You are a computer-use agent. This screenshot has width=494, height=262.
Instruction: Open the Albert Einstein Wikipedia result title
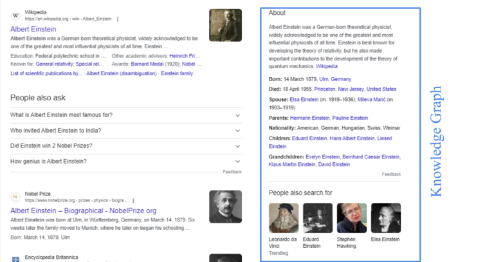point(33,30)
